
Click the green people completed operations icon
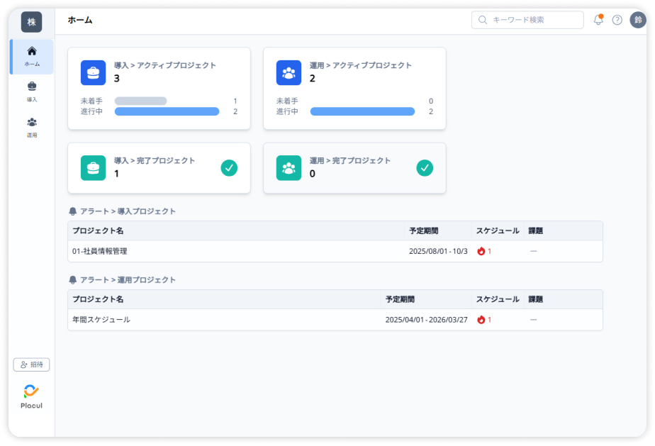point(289,168)
